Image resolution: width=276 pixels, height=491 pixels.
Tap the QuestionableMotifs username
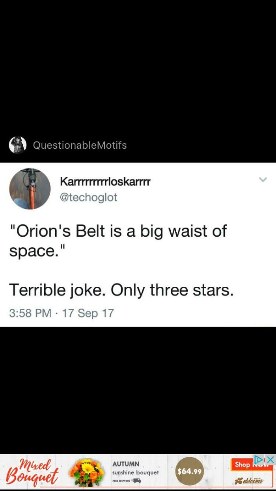[x=80, y=145]
